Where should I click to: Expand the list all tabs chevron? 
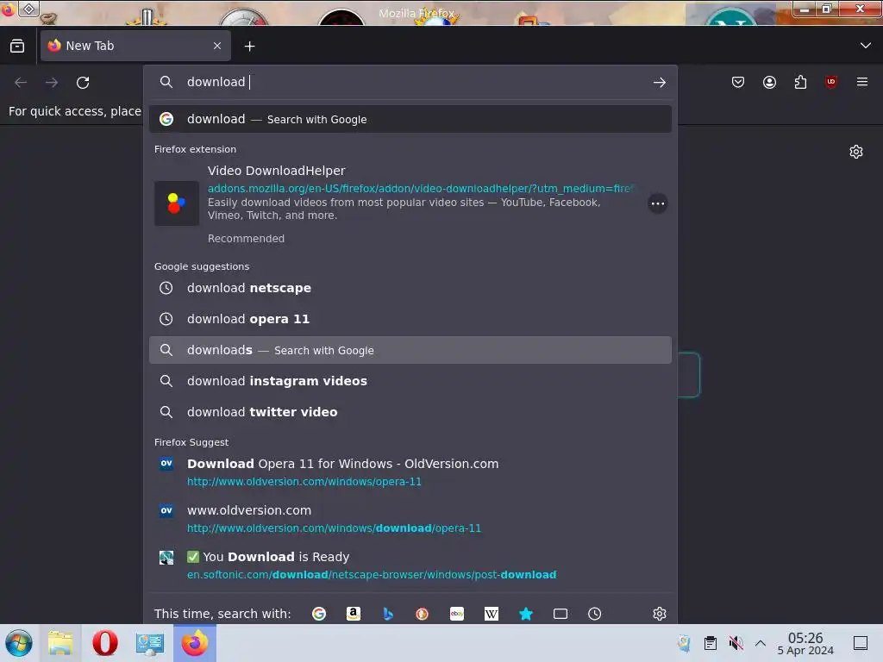click(865, 46)
